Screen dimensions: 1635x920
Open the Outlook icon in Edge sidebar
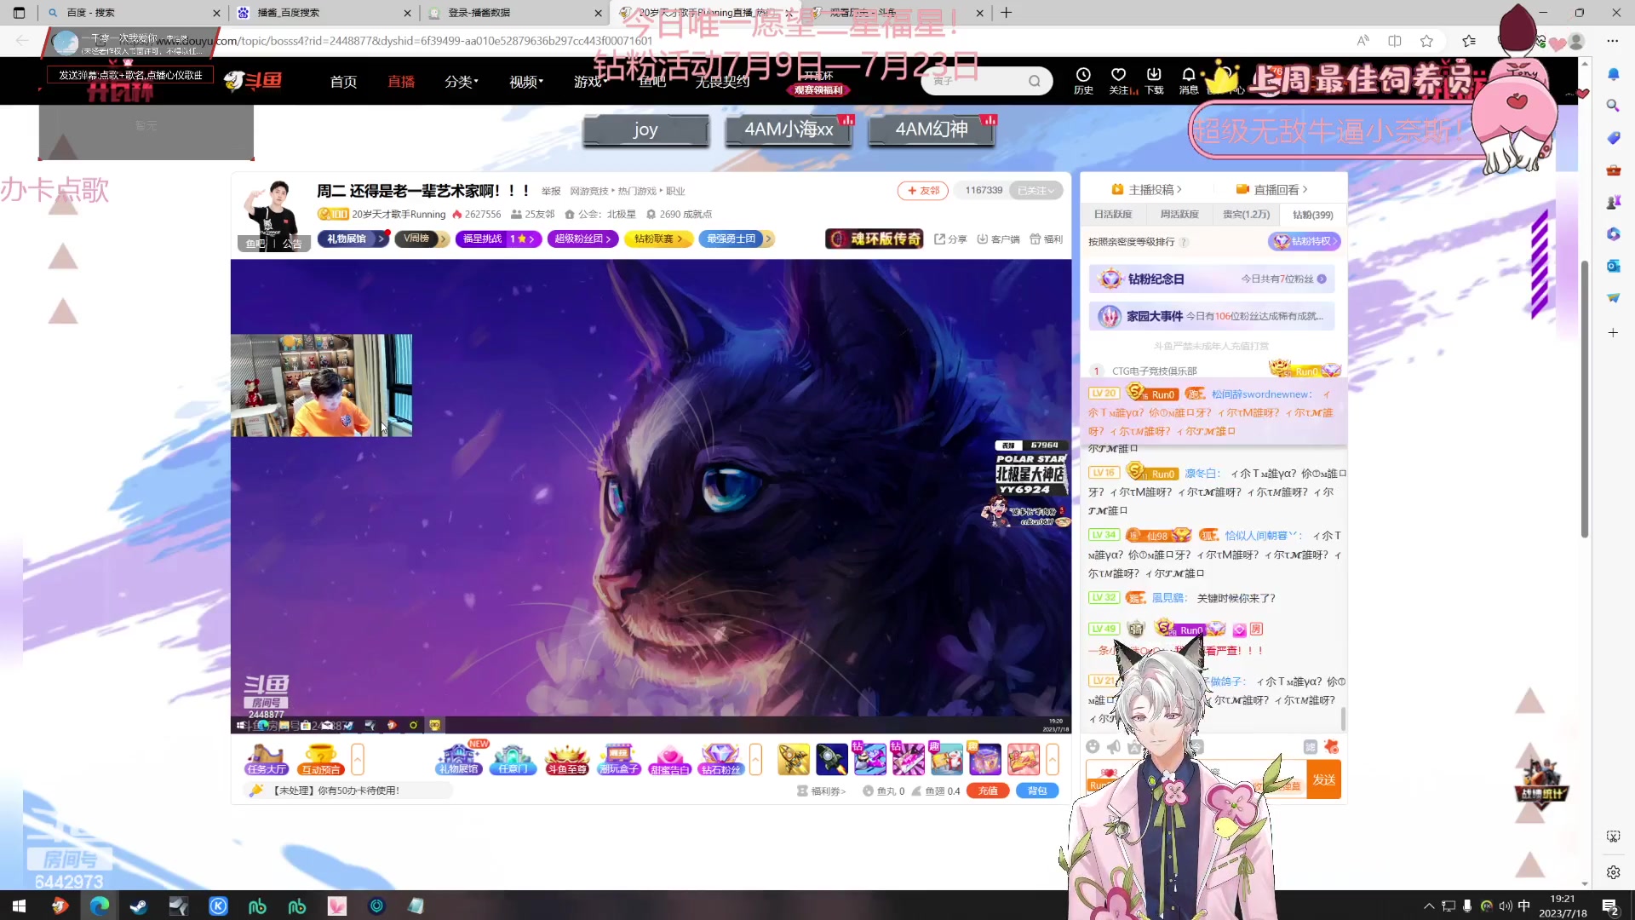[x=1613, y=266]
